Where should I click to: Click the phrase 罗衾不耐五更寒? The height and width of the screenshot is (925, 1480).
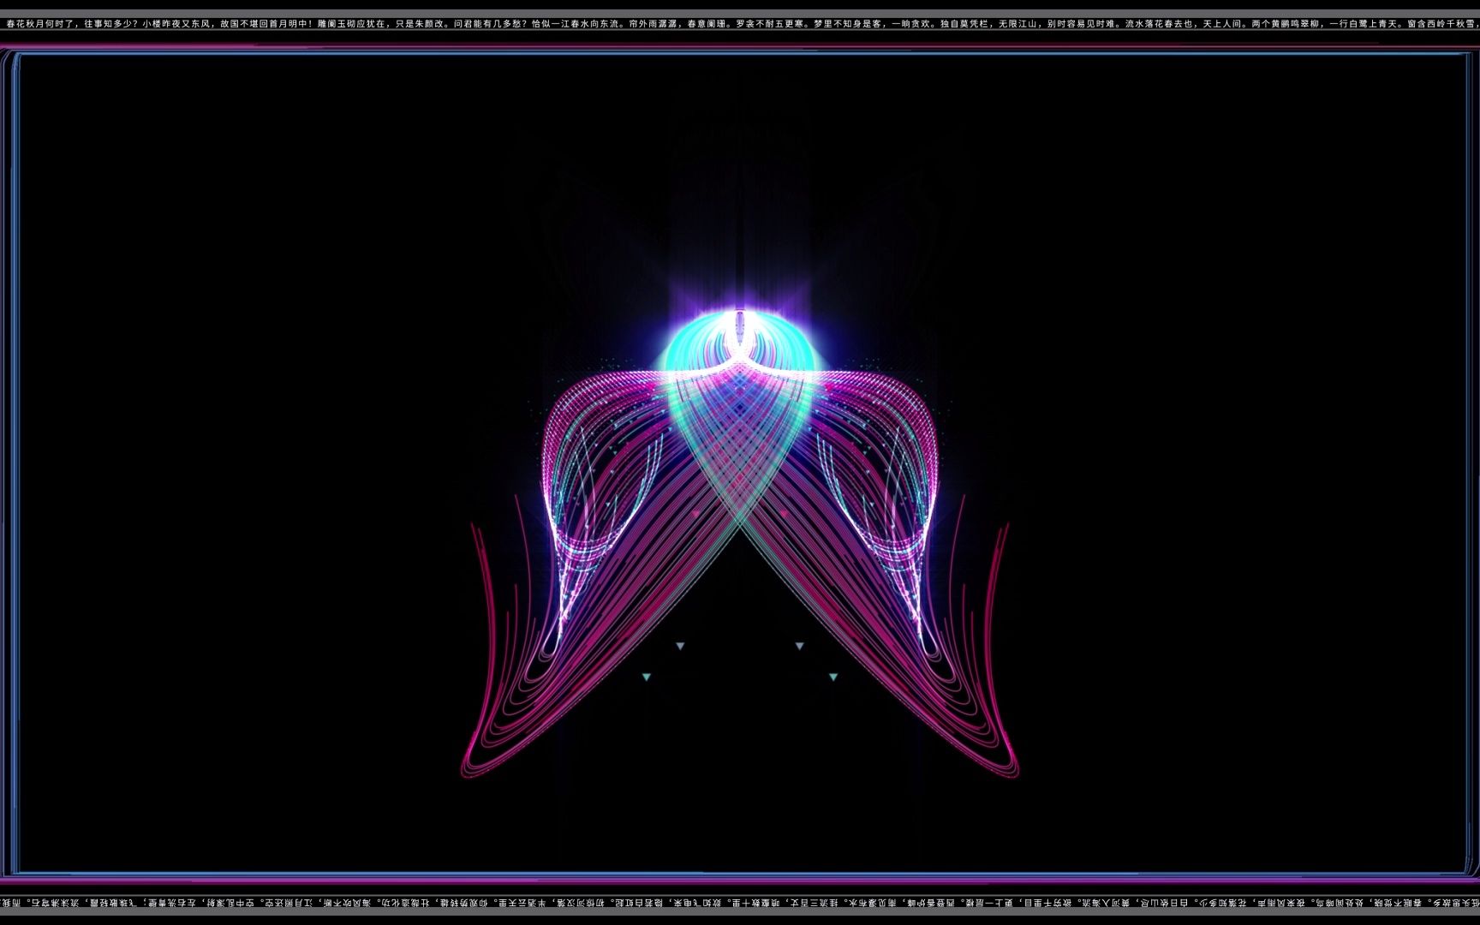(769, 24)
